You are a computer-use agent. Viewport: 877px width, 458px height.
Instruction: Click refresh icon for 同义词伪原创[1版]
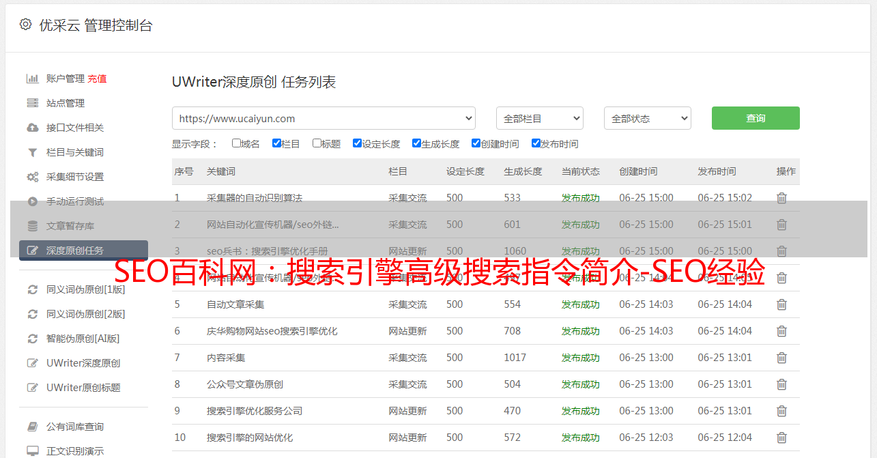(32, 289)
